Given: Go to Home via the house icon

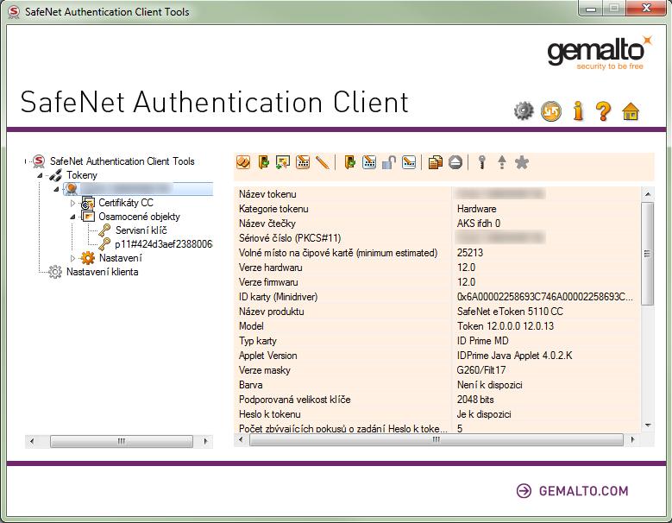Looking at the screenshot, I should pyautogui.click(x=631, y=111).
